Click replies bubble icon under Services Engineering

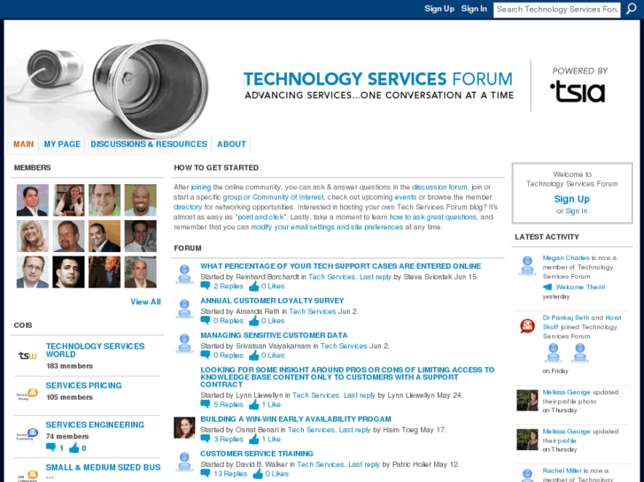pyautogui.click(x=50, y=448)
